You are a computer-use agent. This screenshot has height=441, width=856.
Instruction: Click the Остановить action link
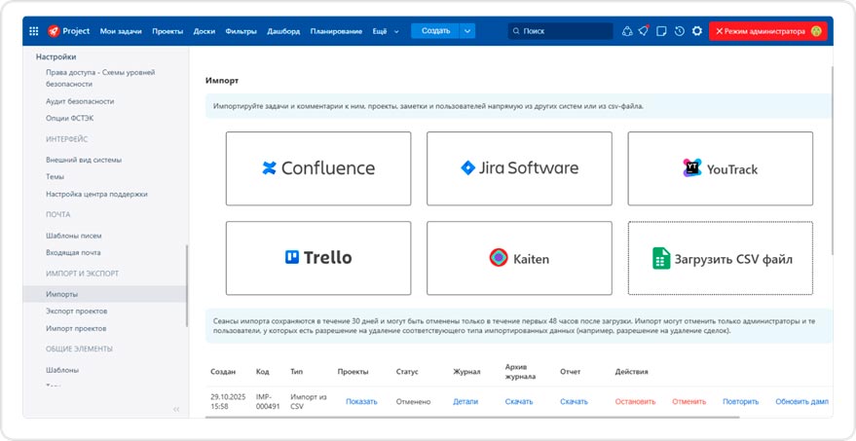pyautogui.click(x=635, y=402)
